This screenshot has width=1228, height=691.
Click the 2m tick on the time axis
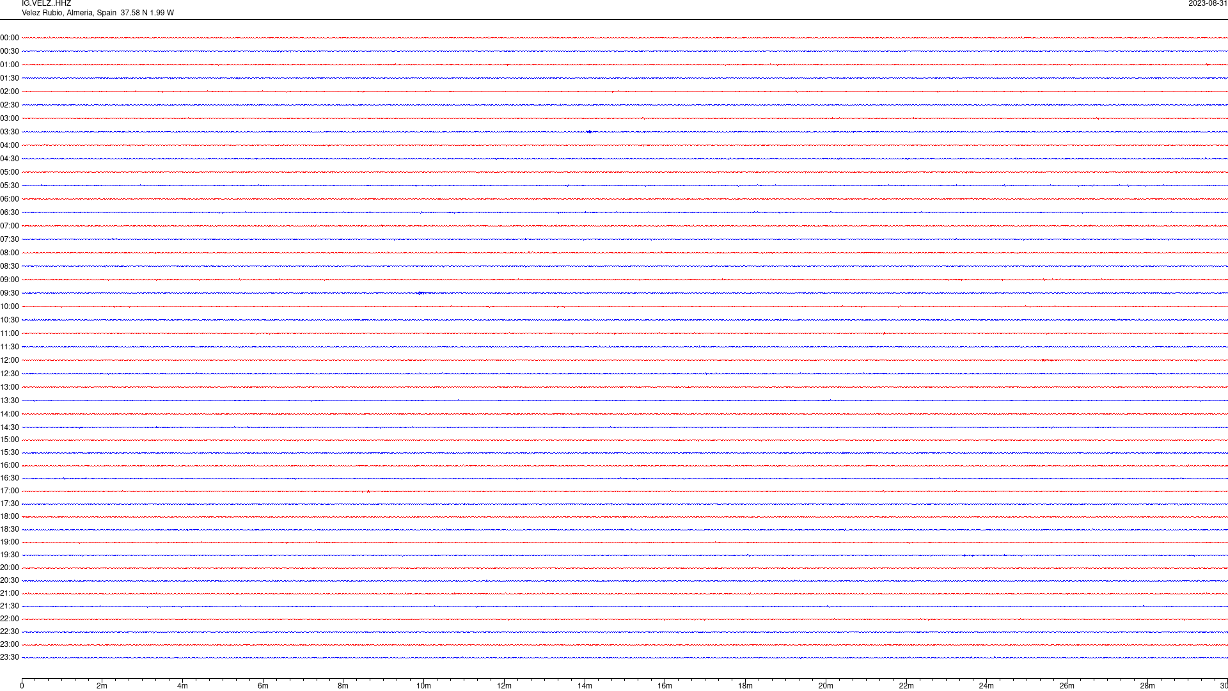coord(102,686)
